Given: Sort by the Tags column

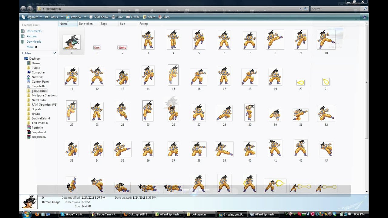Looking at the screenshot, I should [109, 24].
